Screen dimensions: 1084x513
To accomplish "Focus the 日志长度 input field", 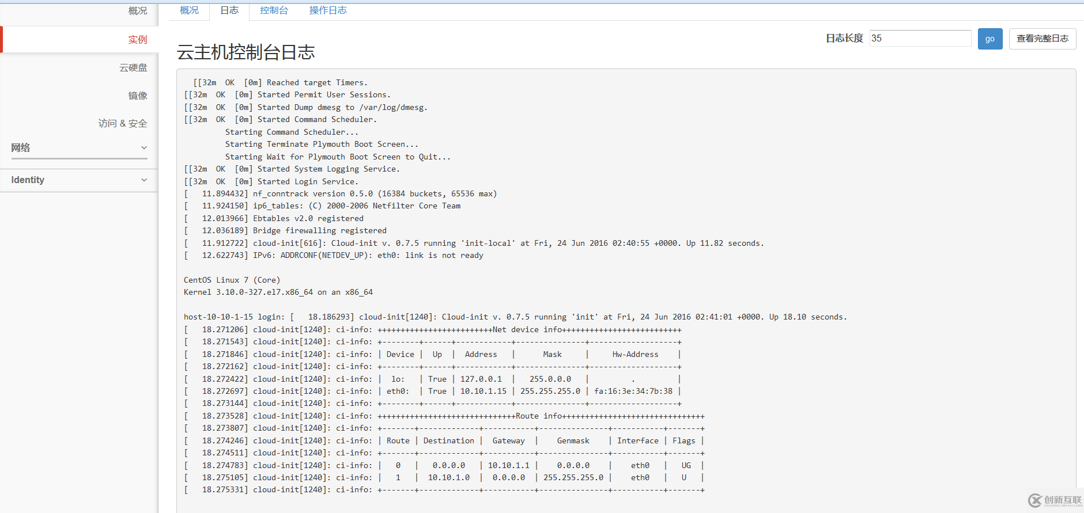I will point(920,39).
